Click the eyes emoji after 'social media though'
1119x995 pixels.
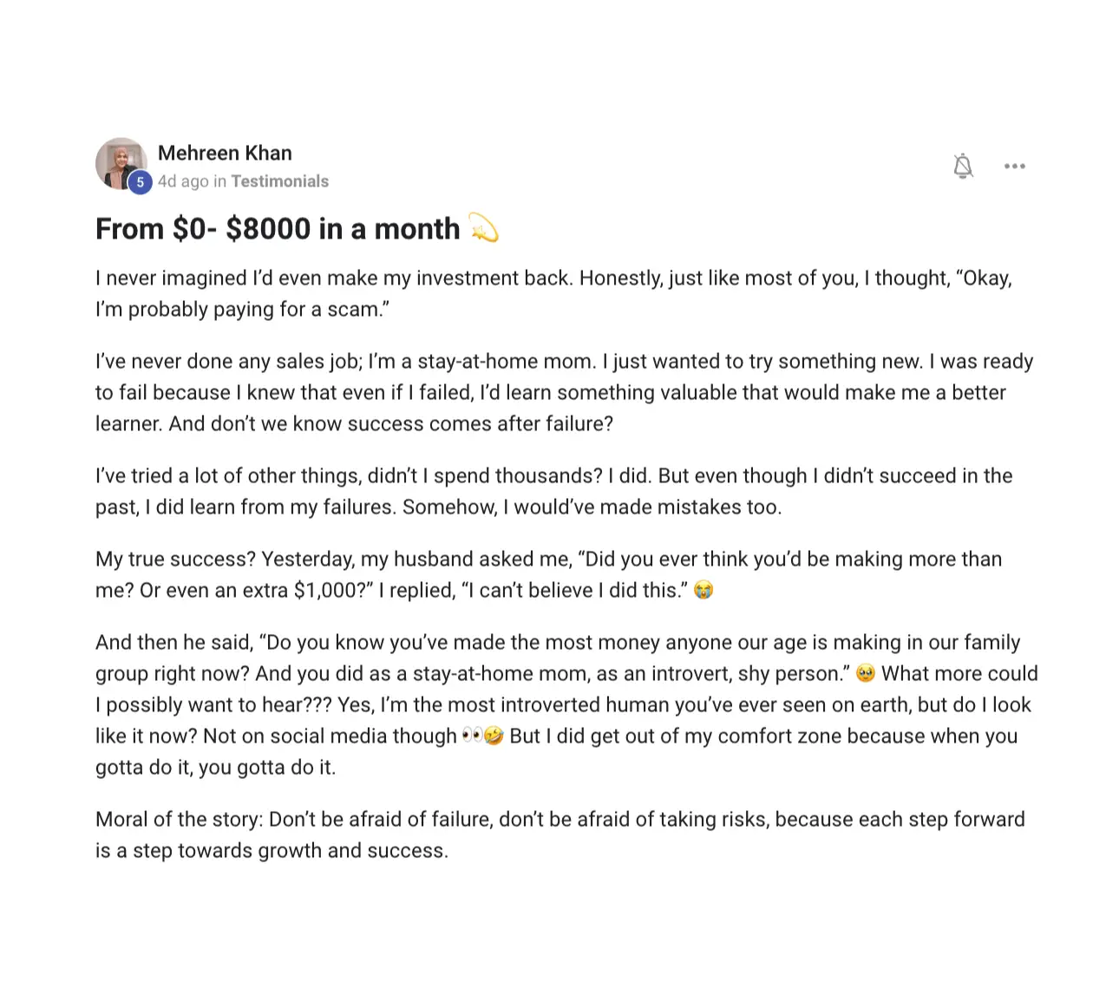point(472,736)
